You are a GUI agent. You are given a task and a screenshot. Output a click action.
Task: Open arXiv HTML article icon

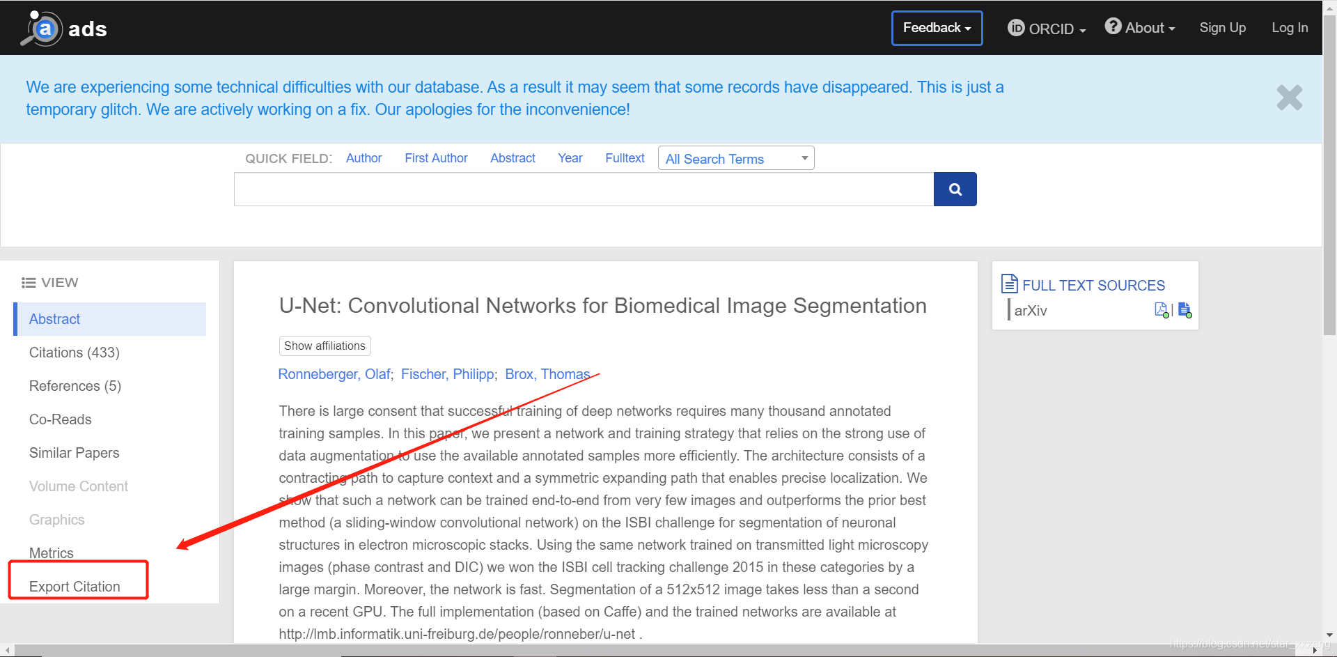point(1185,310)
